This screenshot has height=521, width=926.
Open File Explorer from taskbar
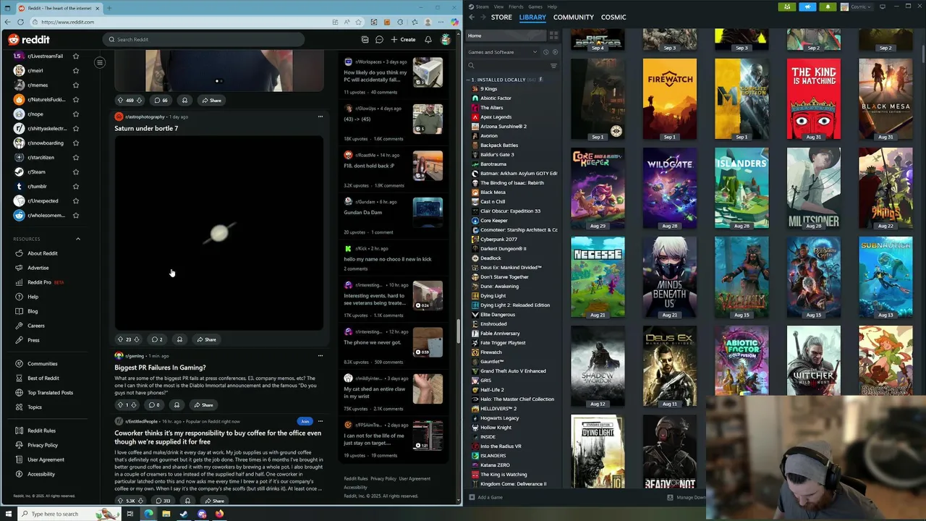coord(166,514)
